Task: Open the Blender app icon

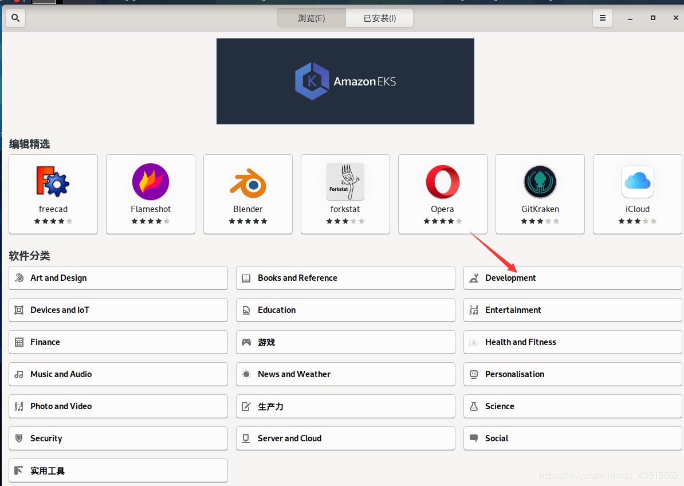Action: click(x=248, y=183)
